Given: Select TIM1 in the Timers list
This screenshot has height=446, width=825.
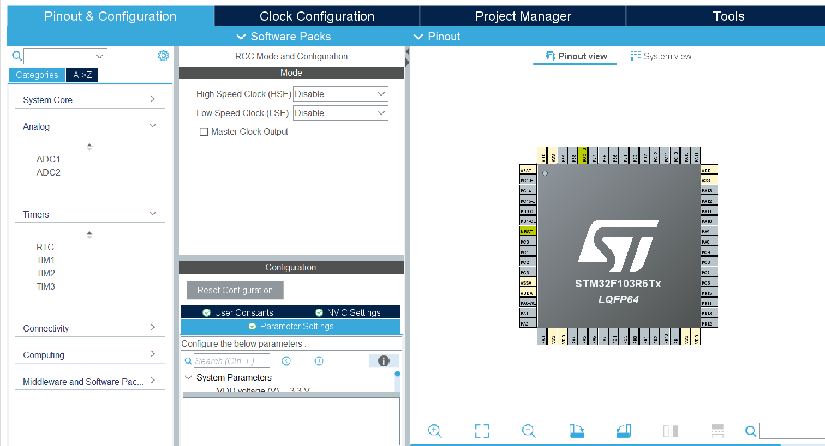Looking at the screenshot, I should [x=46, y=260].
